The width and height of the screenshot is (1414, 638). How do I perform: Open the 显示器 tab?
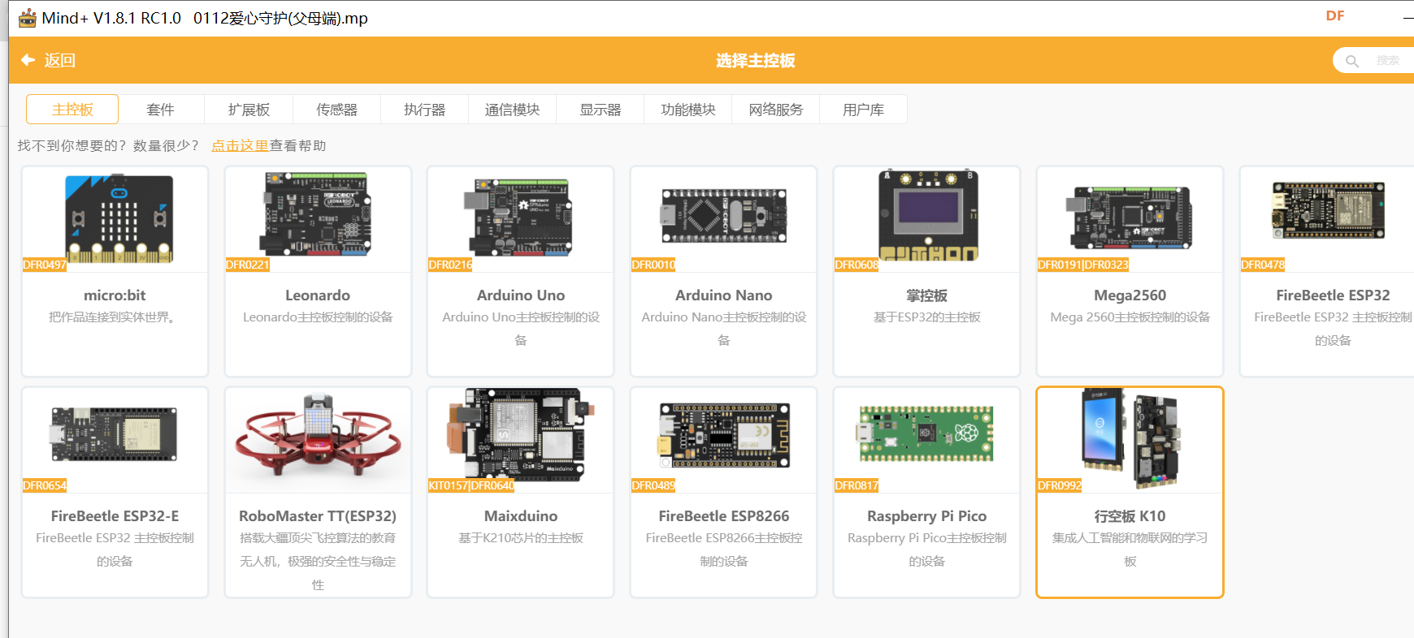[600, 110]
